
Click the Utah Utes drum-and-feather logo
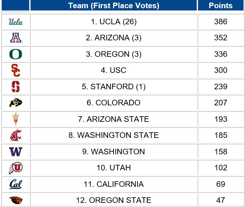[x=16, y=168]
